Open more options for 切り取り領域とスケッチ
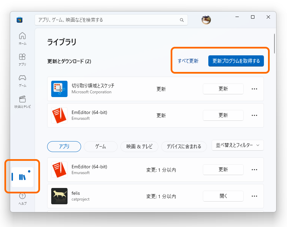 click(x=254, y=89)
